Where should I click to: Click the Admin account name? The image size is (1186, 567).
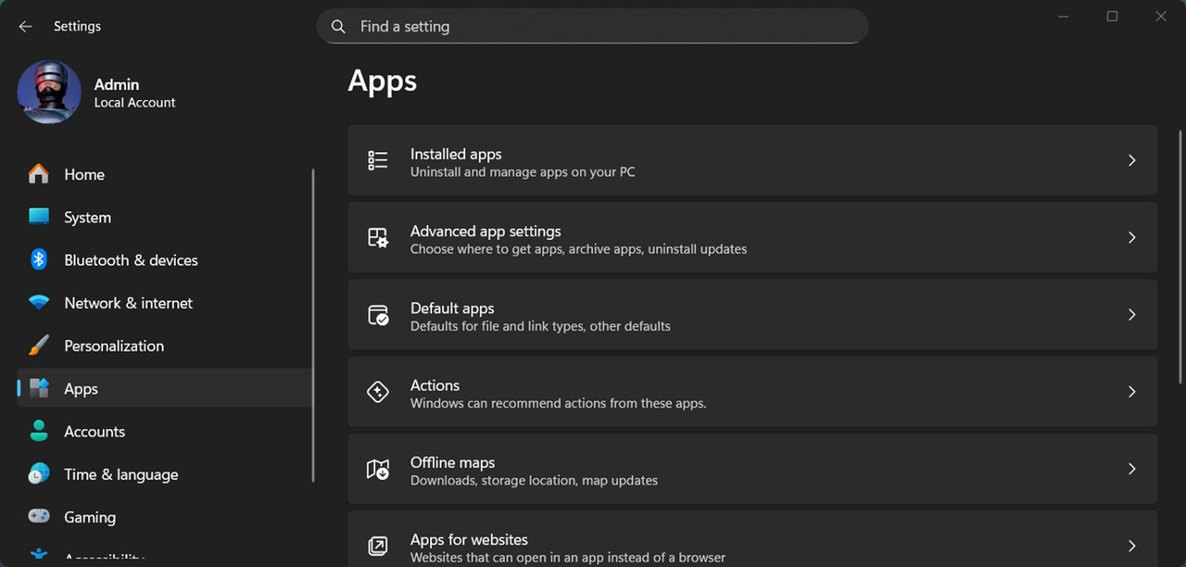click(x=117, y=84)
